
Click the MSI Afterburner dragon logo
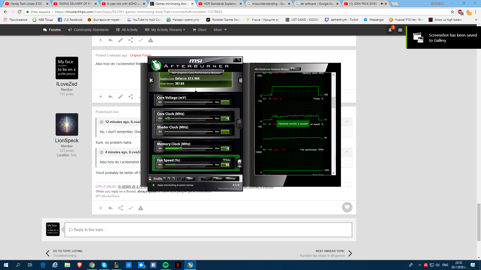[x=156, y=65]
